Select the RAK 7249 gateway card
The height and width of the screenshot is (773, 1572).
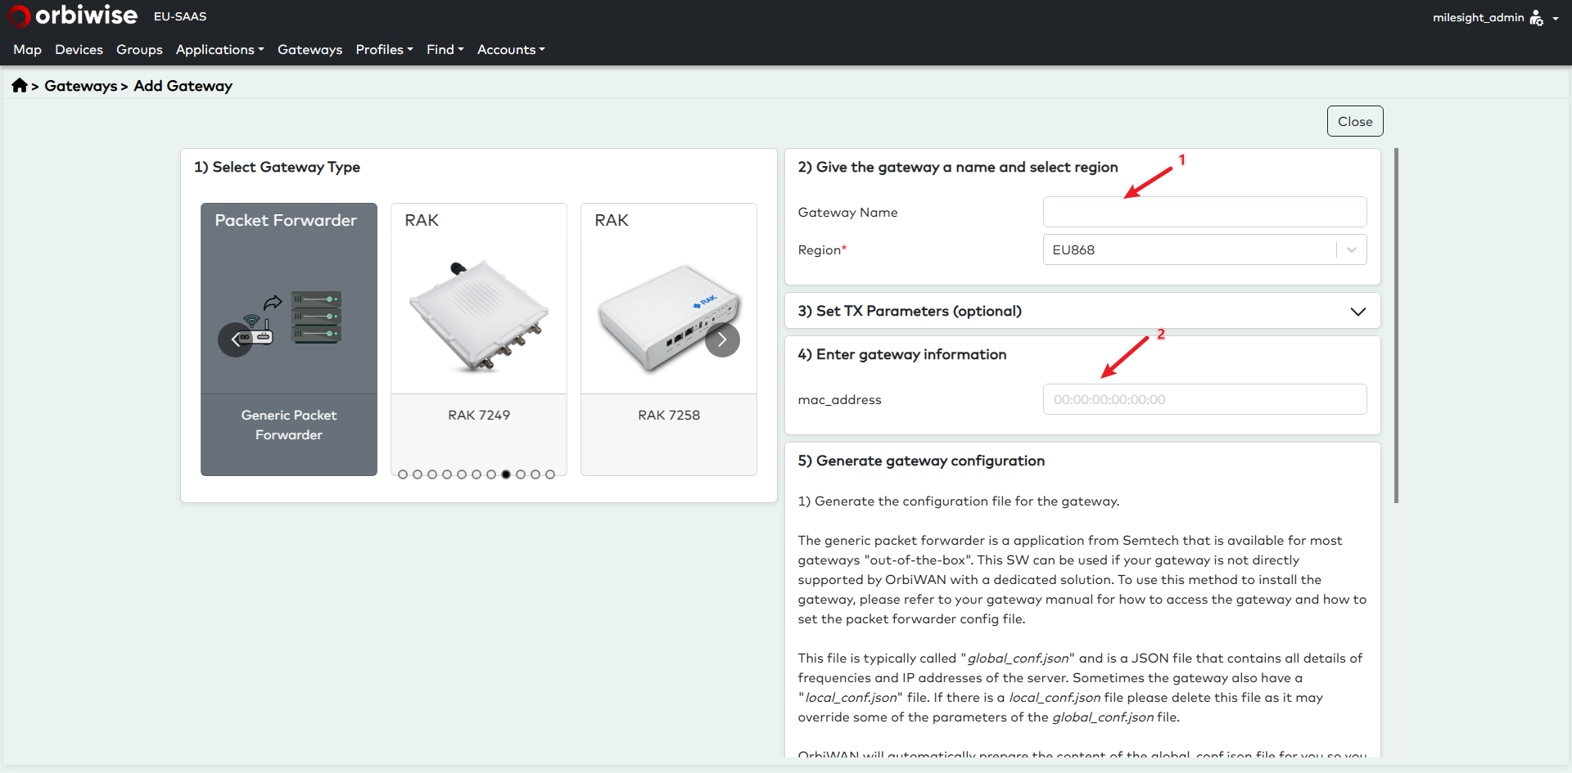(x=479, y=339)
